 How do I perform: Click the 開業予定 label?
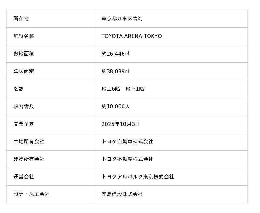(24, 124)
